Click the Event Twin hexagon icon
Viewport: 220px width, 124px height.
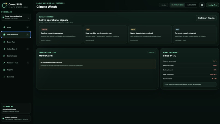pyautogui.click(x=4, y=42)
